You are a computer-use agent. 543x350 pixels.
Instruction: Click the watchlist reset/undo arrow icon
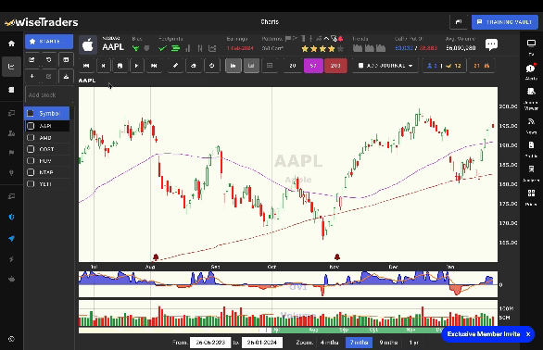click(49, 60)
